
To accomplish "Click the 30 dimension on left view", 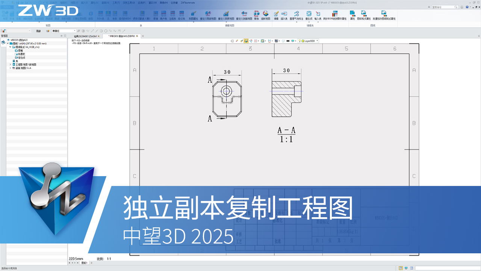I will (x=227, y=72).
